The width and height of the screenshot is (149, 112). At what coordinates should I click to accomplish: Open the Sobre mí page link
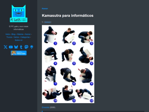pyautogui.click(x=19, y=40)
